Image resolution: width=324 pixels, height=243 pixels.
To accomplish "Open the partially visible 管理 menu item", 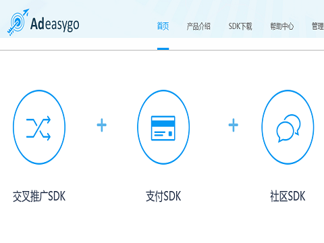I will [318, 26].
